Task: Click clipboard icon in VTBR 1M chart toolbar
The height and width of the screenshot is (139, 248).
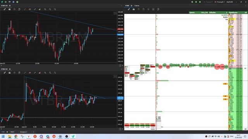Action: 19,9
